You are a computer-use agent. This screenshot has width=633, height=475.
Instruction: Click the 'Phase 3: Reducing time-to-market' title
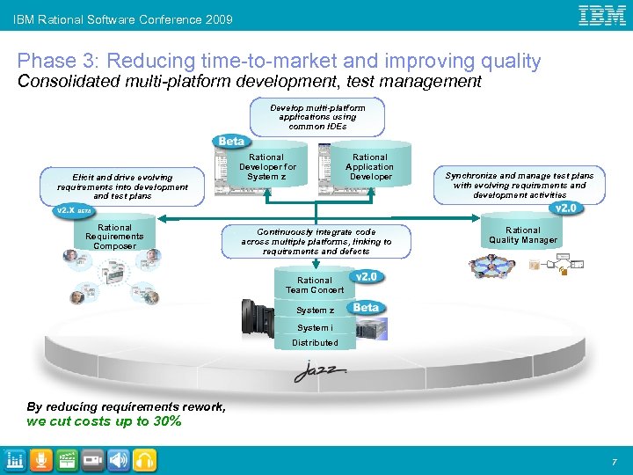click(x=279, y=61)
